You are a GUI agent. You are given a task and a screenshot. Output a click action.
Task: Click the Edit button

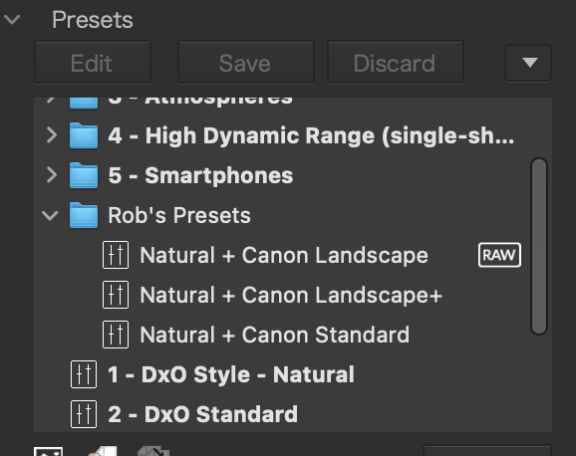(x=93, y=63)
